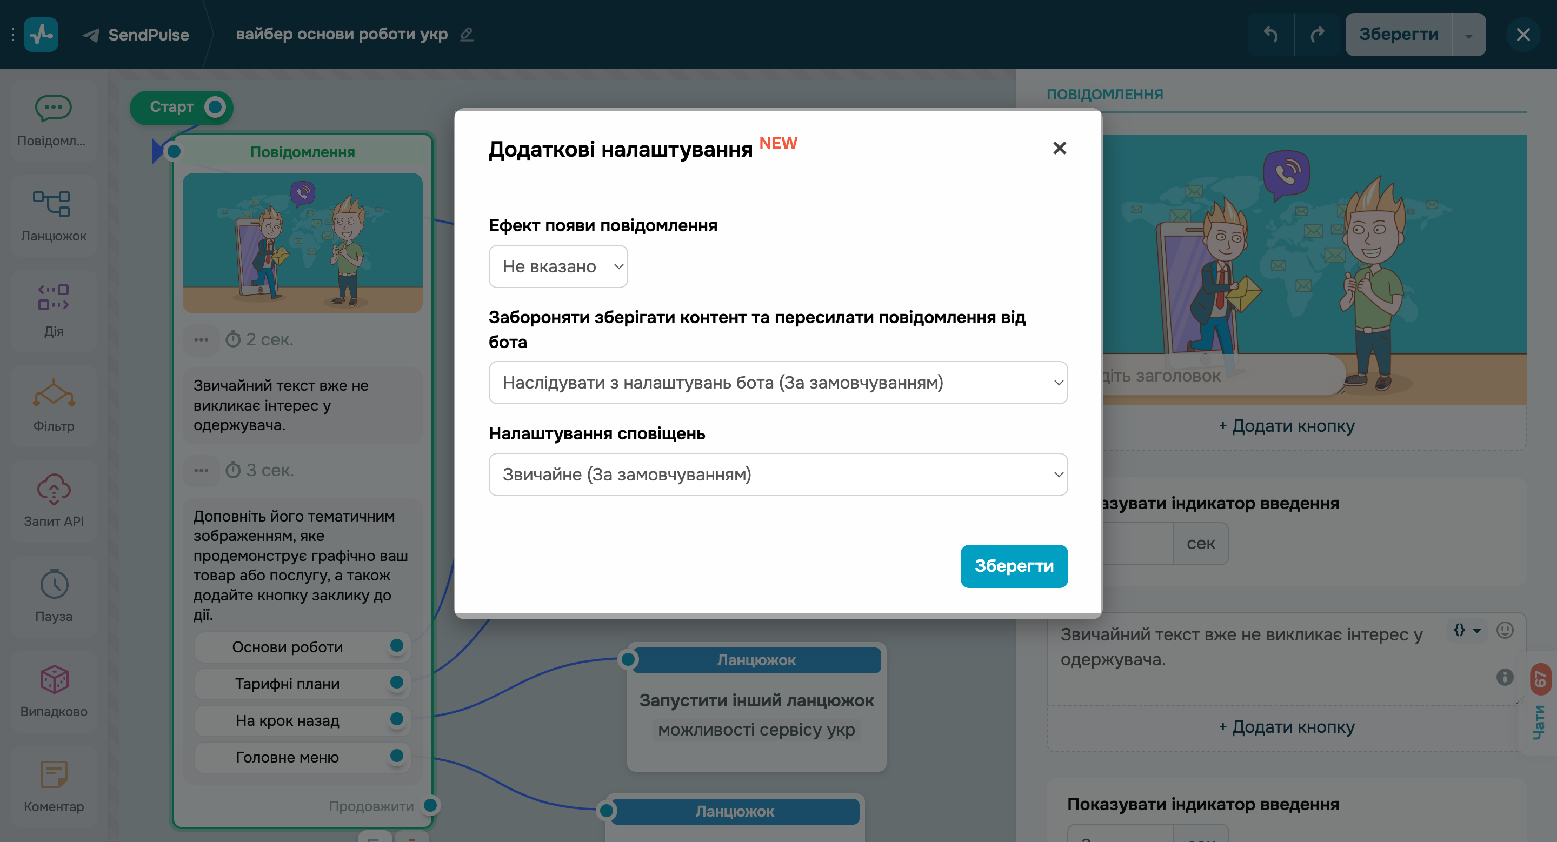The height and width of the screenshot is (842, 1557).
Task: Open the 'Налаштування сповіщень' dropdown
Action: point(778,475)
